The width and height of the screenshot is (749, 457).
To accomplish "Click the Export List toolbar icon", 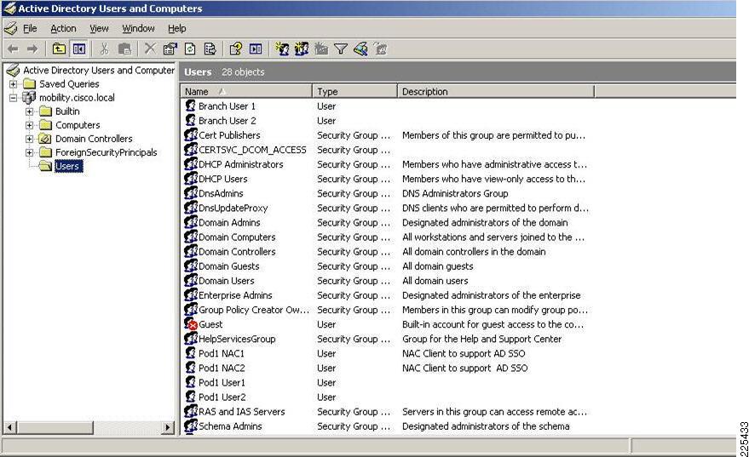I will coord(210,49).
